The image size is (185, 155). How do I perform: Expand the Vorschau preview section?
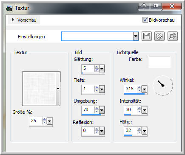click(x=24, y=20)
